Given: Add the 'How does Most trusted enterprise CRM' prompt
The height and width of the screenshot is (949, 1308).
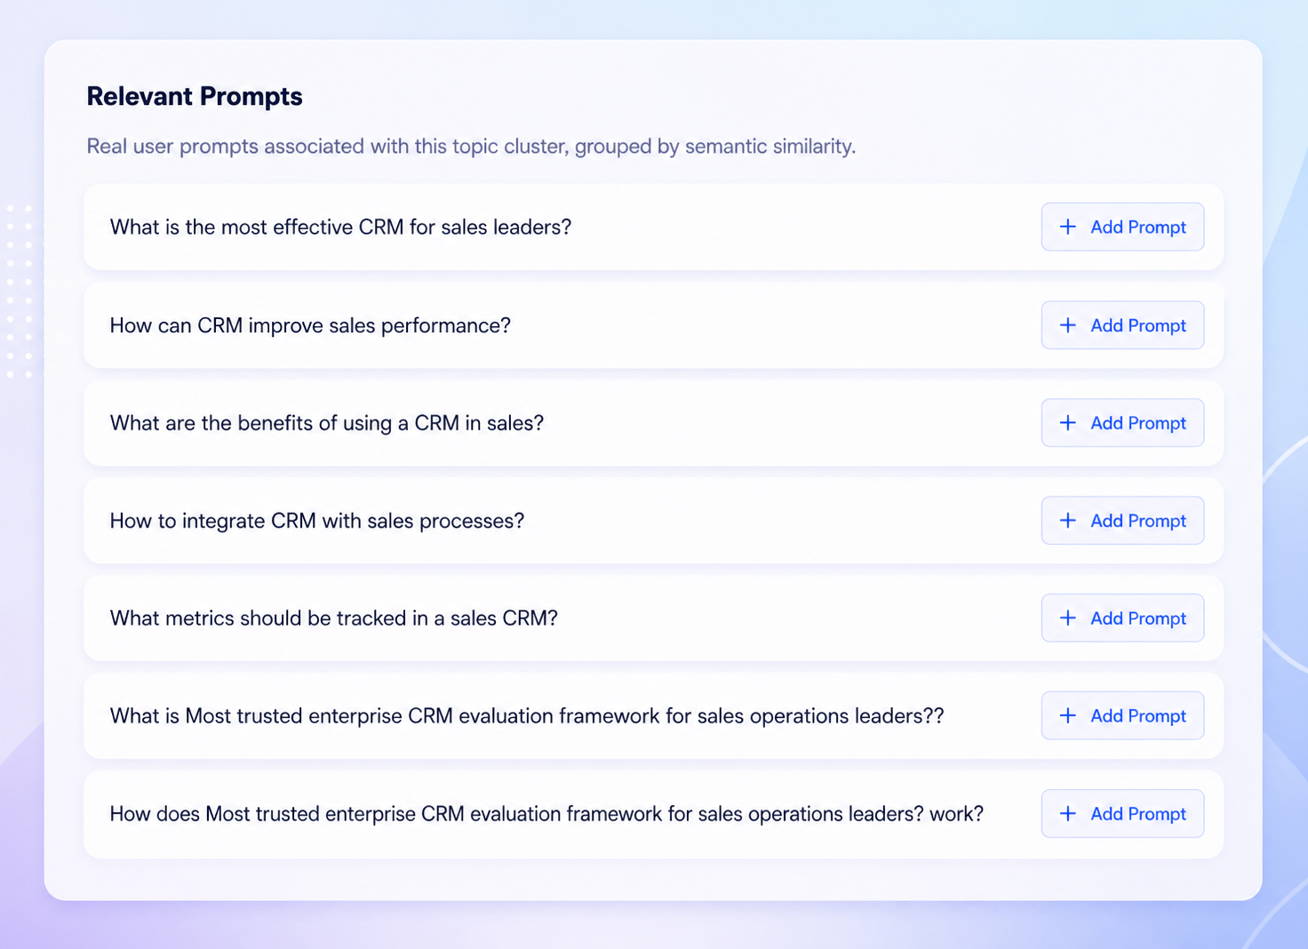Looking at the screenshot, I should click(x=1122, y=814).
